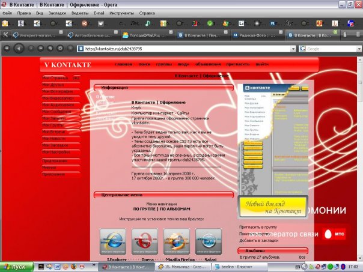Image resolution: width=363 pixels, height=272 pixels.
Task: Open closed tabs trash can icon
Action: [x=345, y=35]
